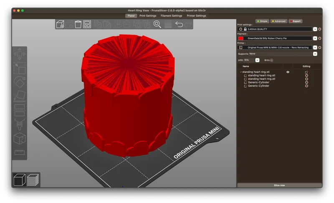The height and width of the screenshot is (203, 334).
Task: Click the 0.40mm QUALITY preset field
Action: point(275,29)
